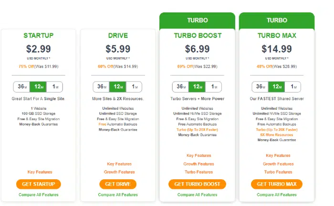Switch Turbo Boost plan to 36 months
The image size is (334, 206).
(180, 87)
